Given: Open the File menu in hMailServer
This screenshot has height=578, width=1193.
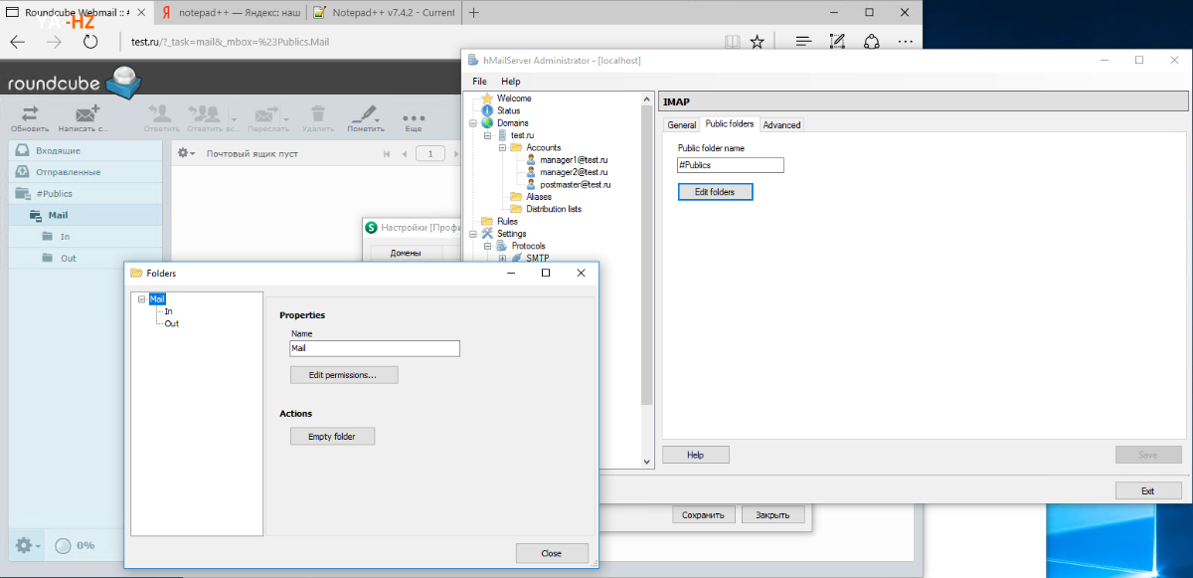Looking at the screenshot, I should point(479,82).
